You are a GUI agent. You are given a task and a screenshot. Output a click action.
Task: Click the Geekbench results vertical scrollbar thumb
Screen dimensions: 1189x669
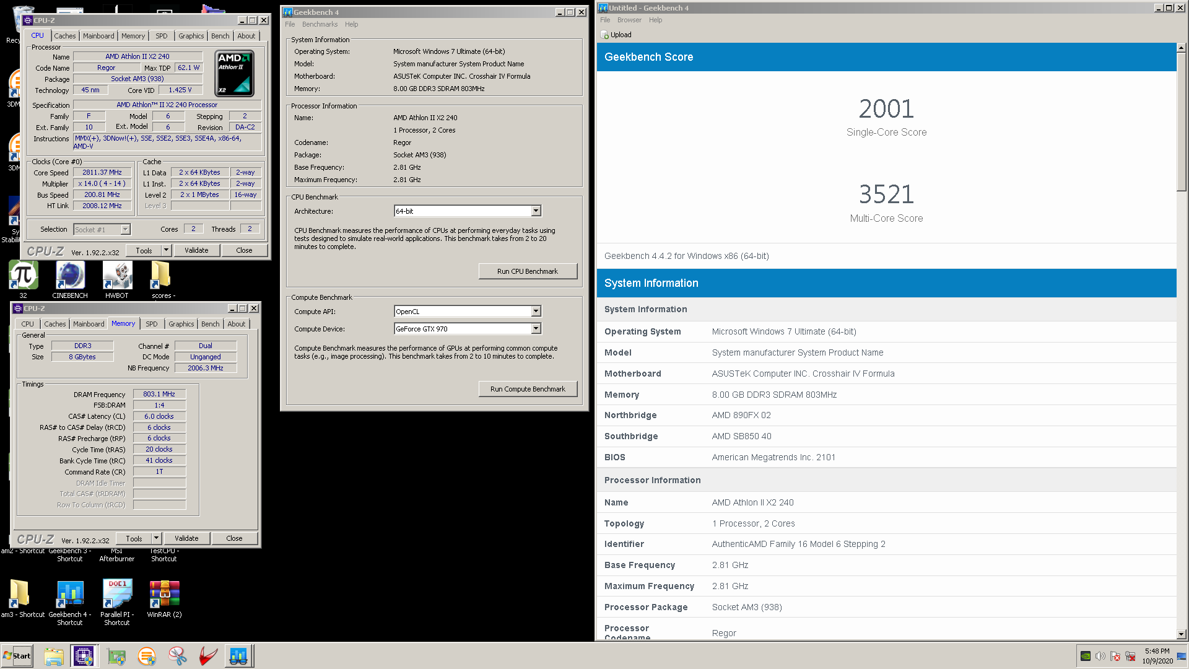[x=1181, y=123]
